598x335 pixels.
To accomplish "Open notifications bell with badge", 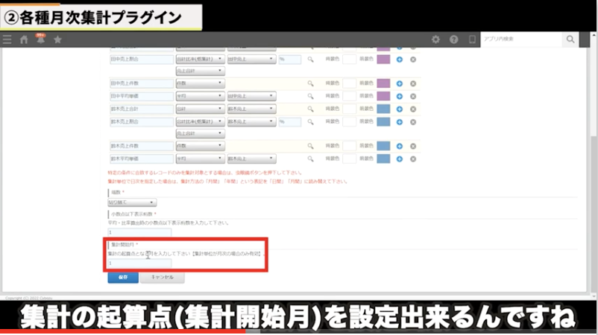I will coord(41,39).
